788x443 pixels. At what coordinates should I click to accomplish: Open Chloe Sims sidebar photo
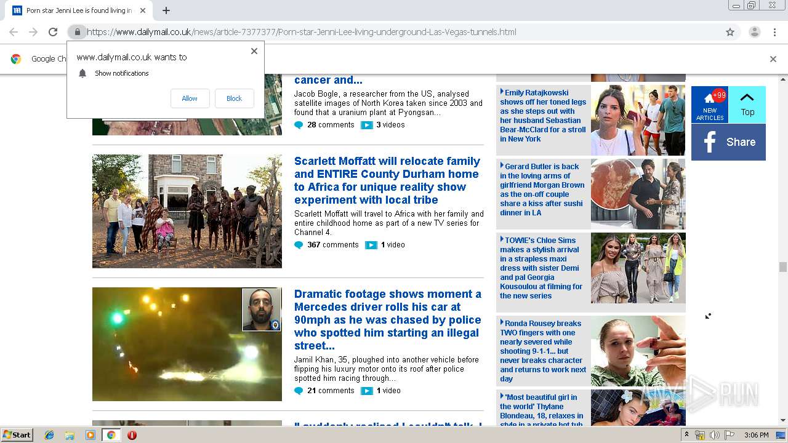click(x=638, y=268)
